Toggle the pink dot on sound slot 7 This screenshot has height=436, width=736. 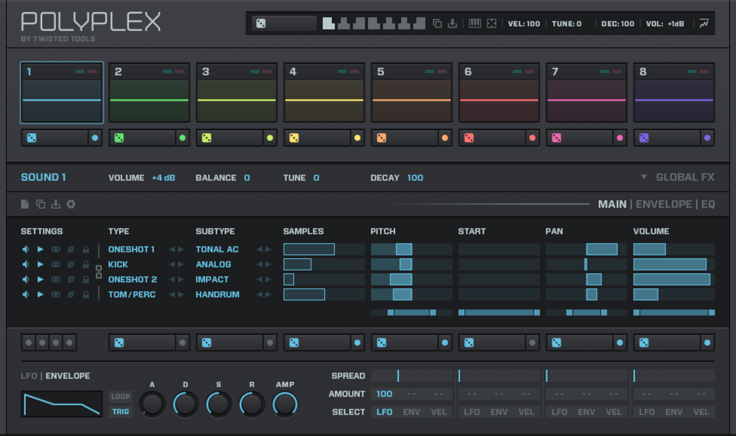coord(620,138)
